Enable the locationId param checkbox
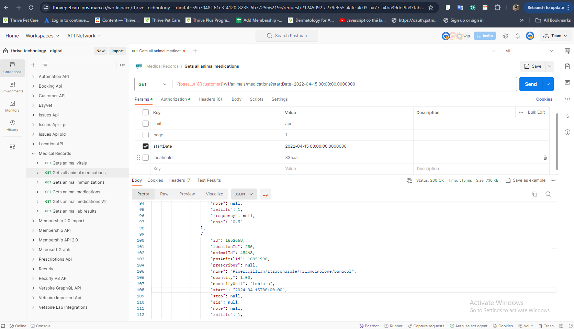This screenshot has width=574, height=329. pos(146,158)
